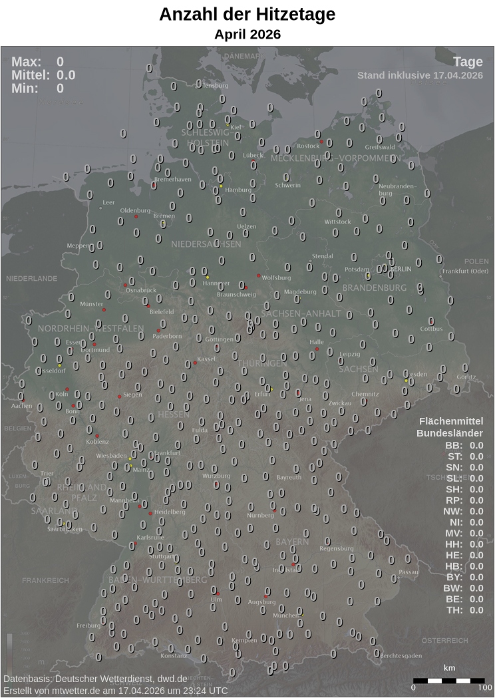The image size is (495, 698).
Task: Select the München city label
Action: pos(286,616)
